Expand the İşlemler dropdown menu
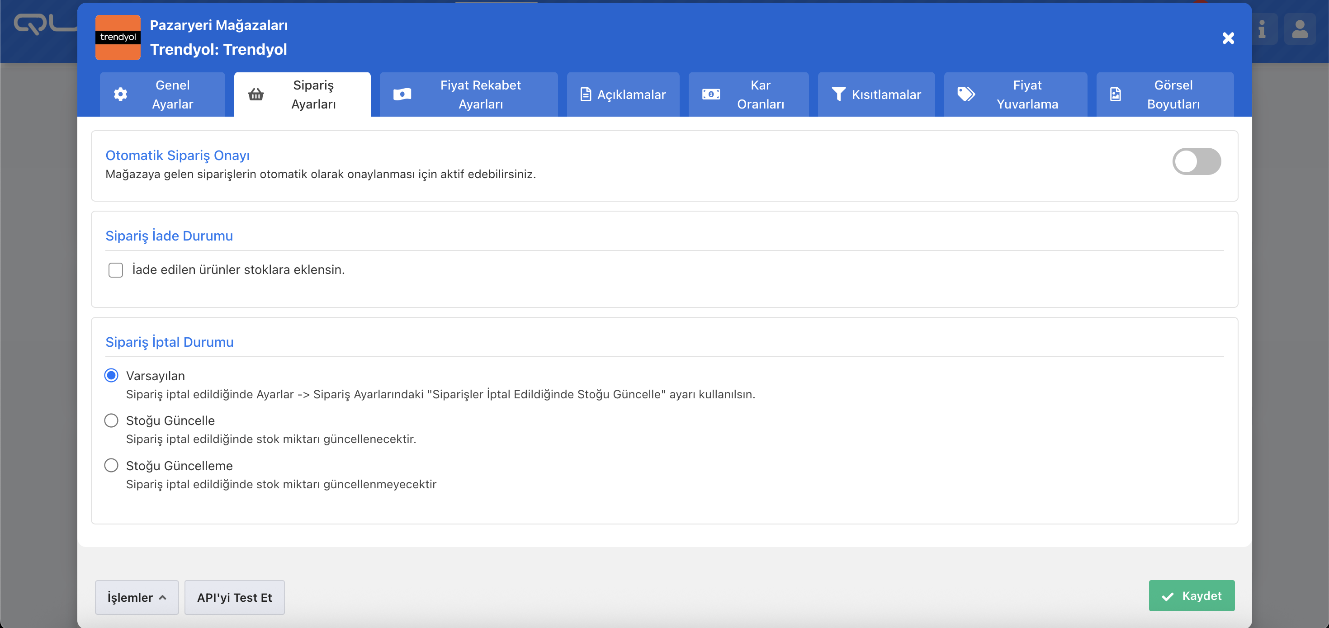The image size is (1329, 628). click(x=137, y=597)
